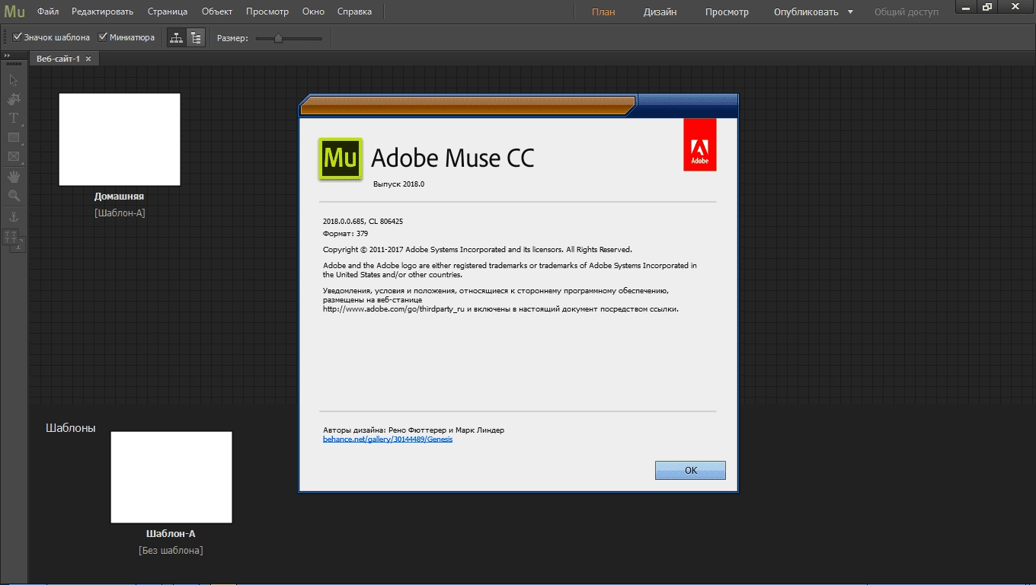This screenshot has height=585, width=1036.
Task: Click the Формат: 379 text
Action: 345,234
